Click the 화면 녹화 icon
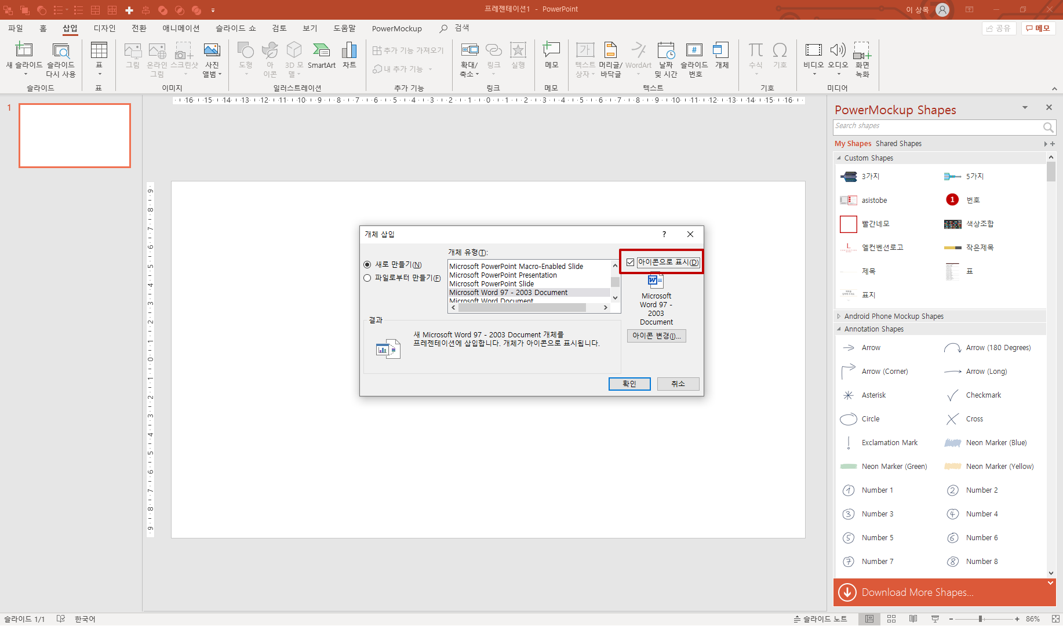1063x626 pixels. 862,50
